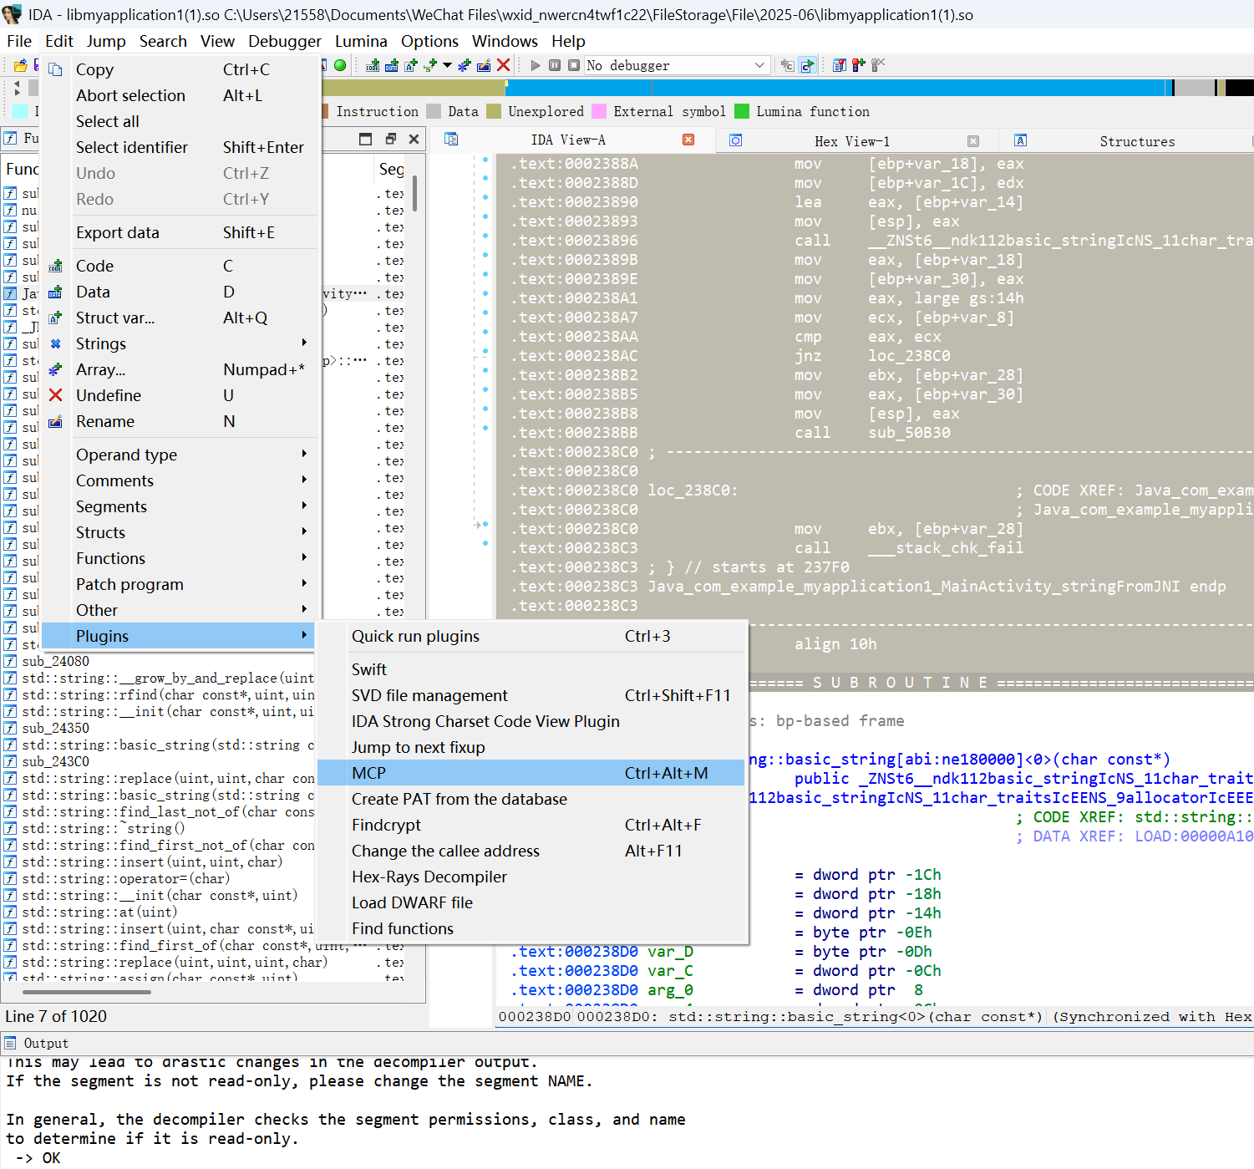Click the Copy icon in Edit menu

point(55,70)
